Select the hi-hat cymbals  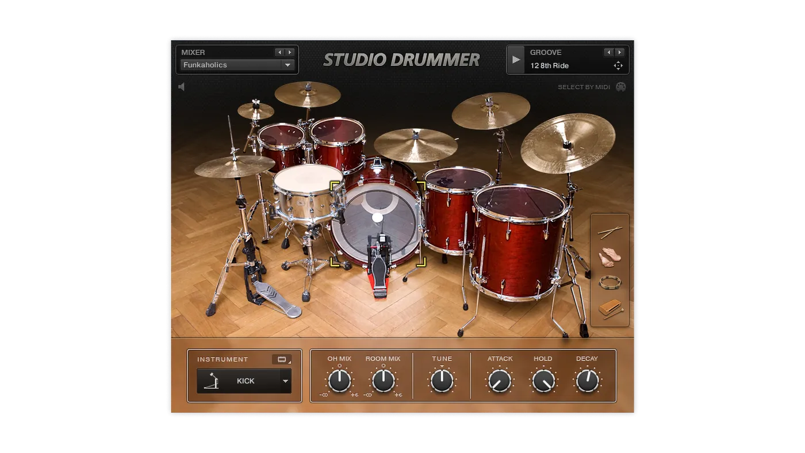tap(235, 167)
